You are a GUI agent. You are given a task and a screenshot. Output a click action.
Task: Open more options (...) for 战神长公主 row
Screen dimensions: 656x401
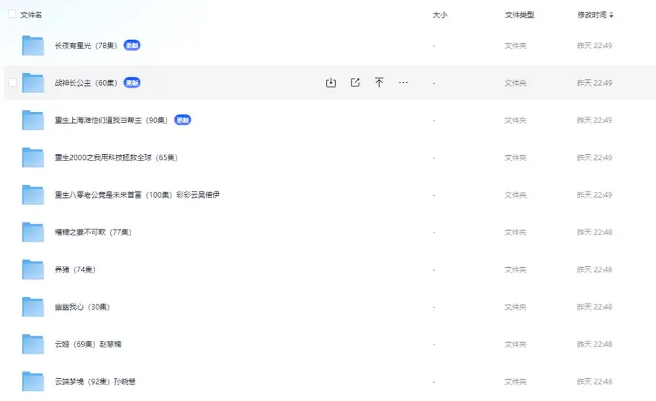tap(403, 83)
